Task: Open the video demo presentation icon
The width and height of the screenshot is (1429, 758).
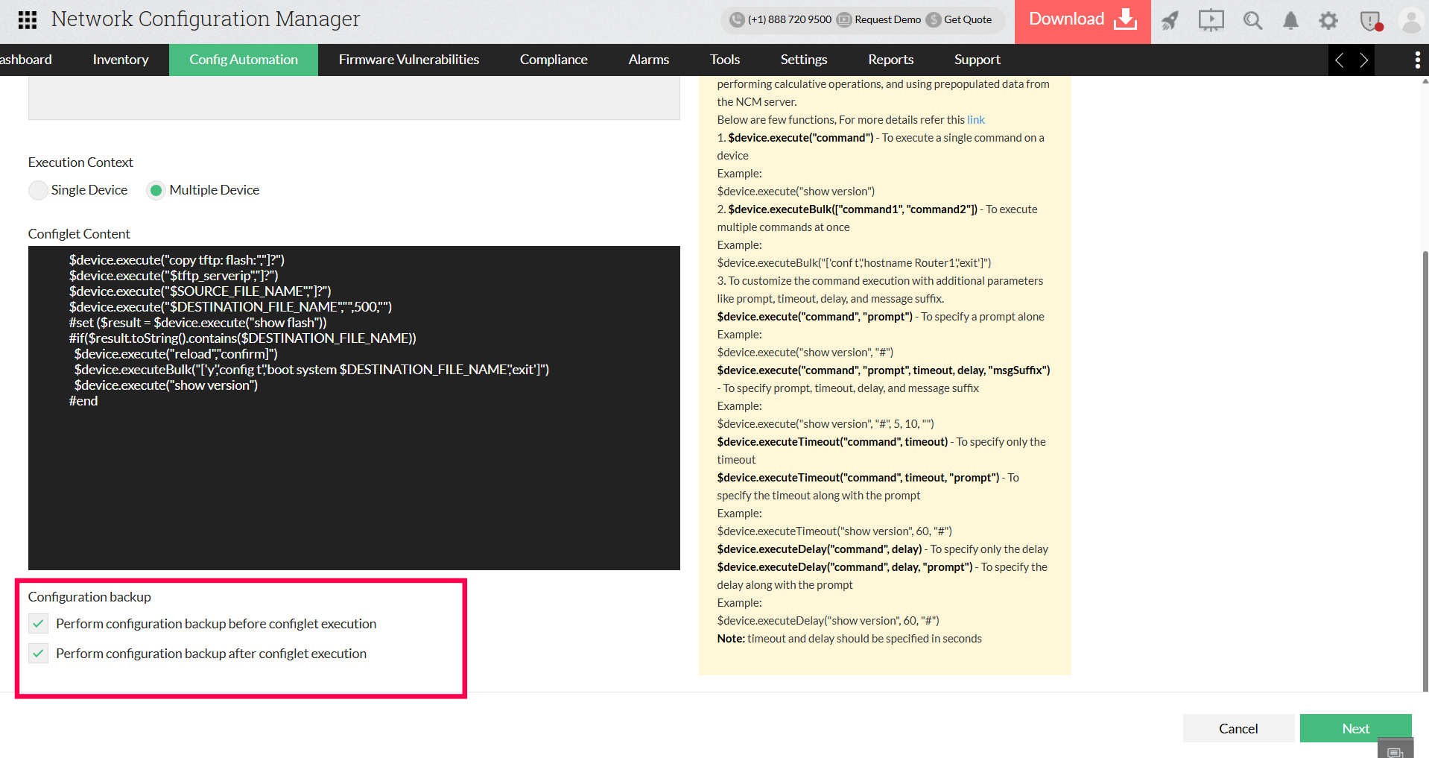Action: (1211, 21)
